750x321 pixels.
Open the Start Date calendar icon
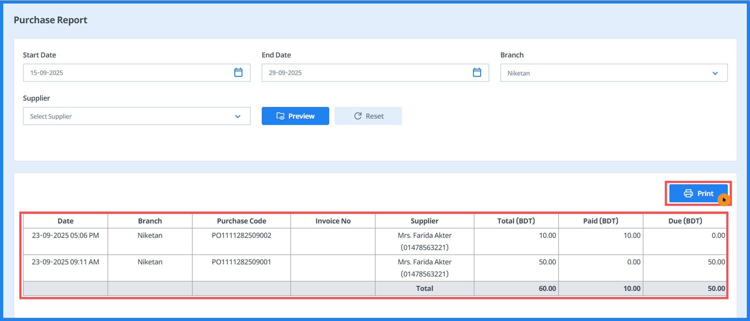pos(238,73)
